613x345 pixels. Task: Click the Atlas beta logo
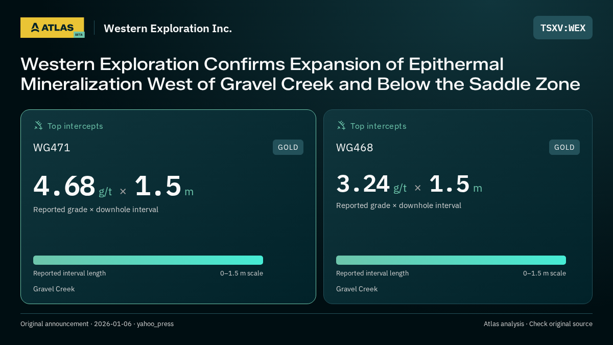52,28
